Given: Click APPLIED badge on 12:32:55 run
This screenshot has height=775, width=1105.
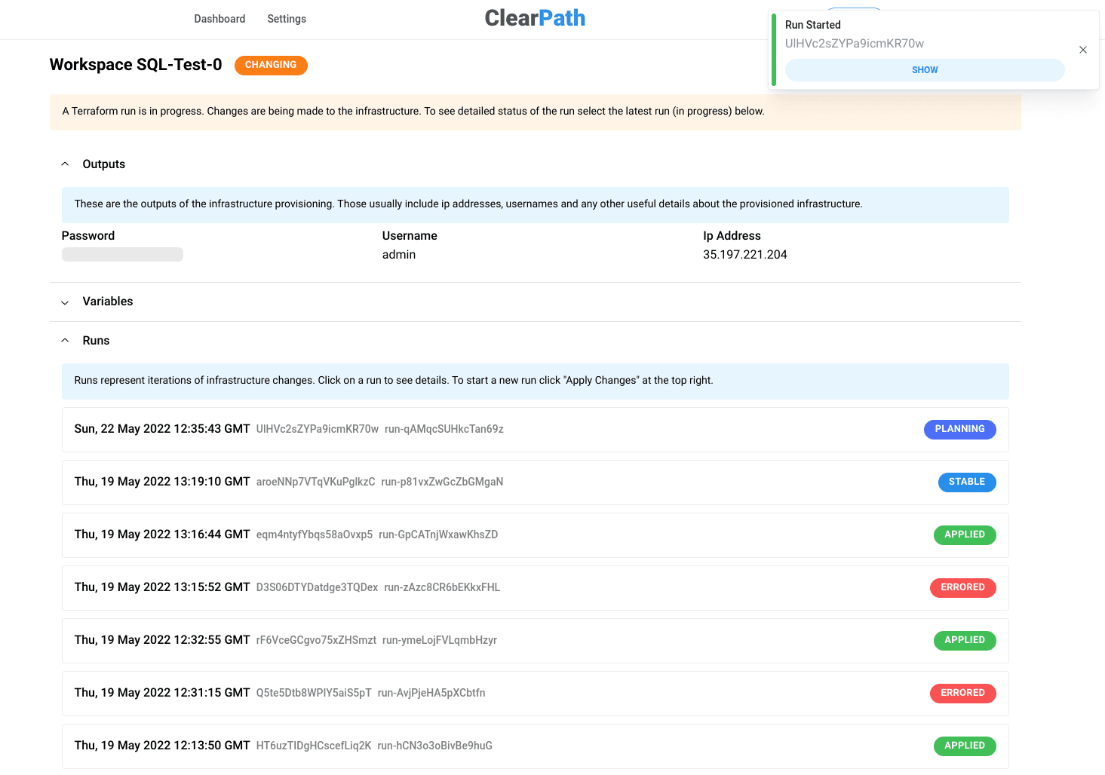Looking at the screenshot, I should pos(964,641).
